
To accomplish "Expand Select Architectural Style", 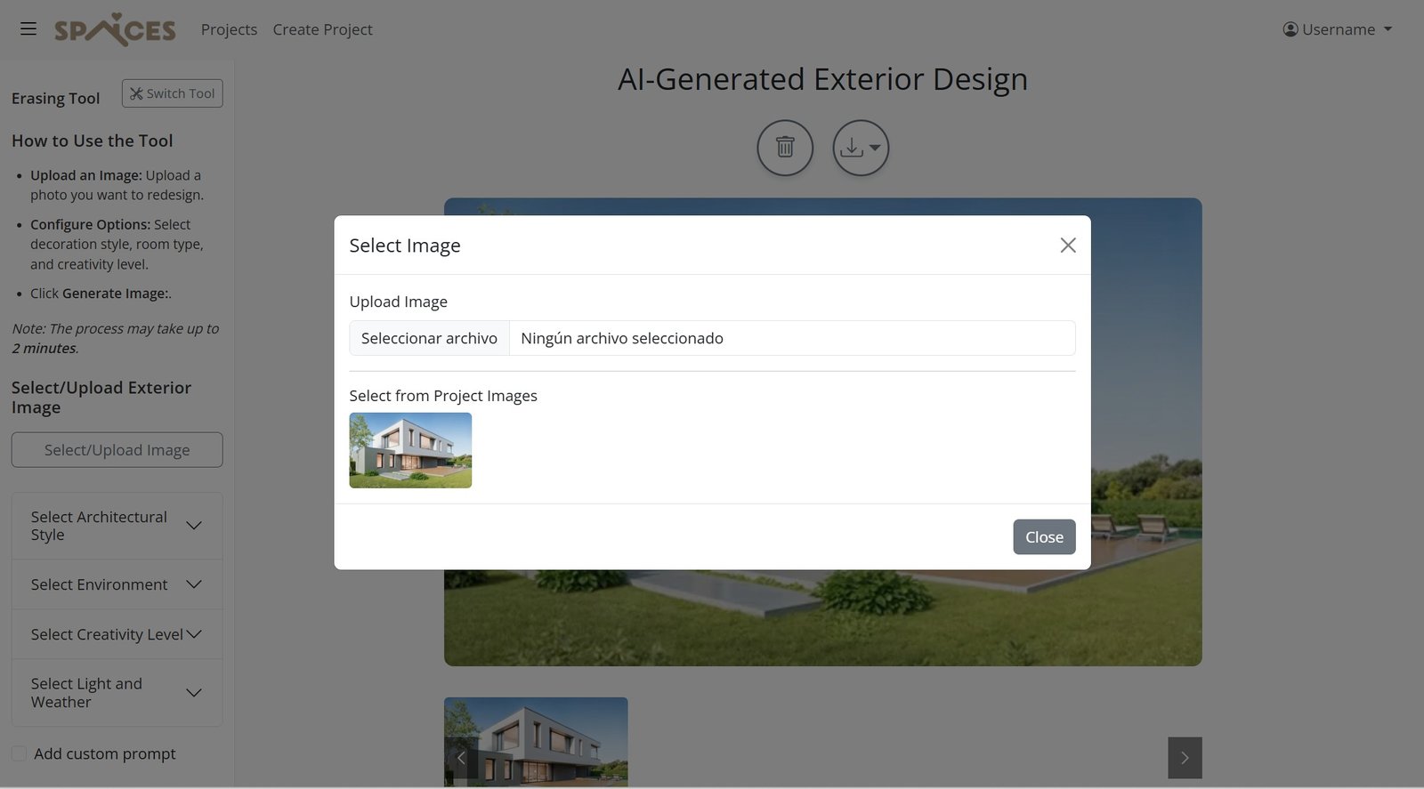I will [117, 526].
